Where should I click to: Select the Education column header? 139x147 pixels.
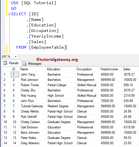tap(60, 69)
